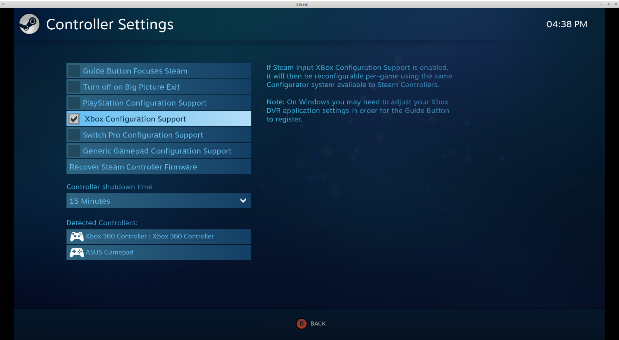Click the Steam Input XBox description paragraph
This screenshot has width=619, height=340.
359,76
